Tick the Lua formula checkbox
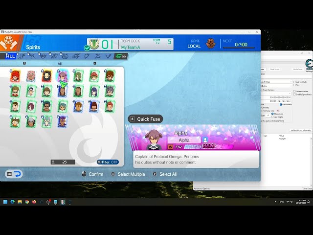Screen dimensions: 313x235 click(x=294, y=82)
